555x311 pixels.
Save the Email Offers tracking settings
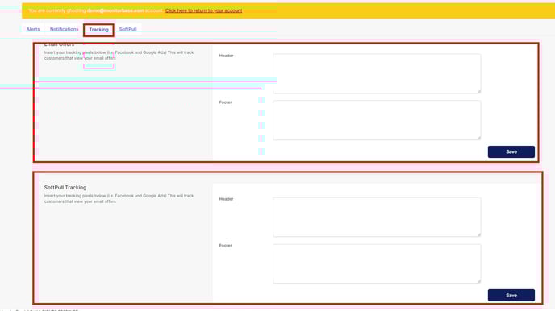pos(511,151)
